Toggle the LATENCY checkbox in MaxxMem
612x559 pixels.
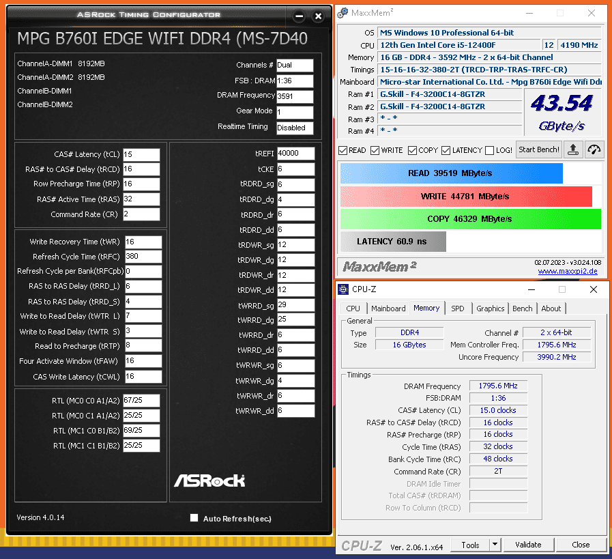(x=446, y=150)
